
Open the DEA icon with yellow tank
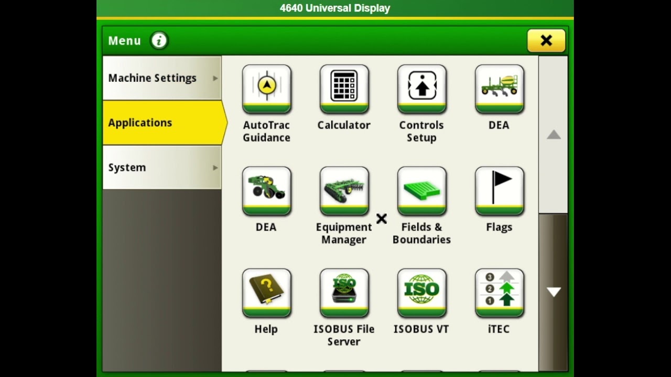point(499,88)
